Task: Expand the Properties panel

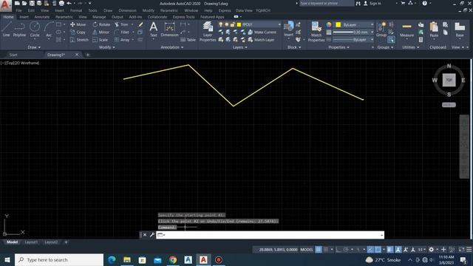Action: click(338, 47)
